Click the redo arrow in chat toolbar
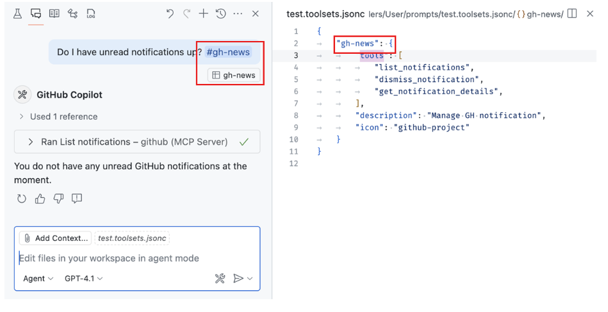 [x=186, y=14]
